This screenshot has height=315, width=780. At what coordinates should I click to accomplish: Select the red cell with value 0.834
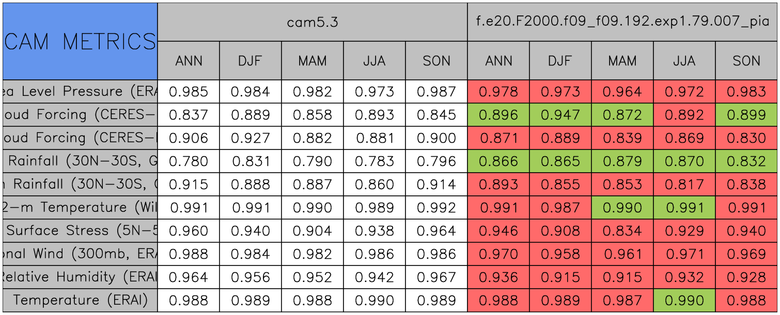coord(622,231)
